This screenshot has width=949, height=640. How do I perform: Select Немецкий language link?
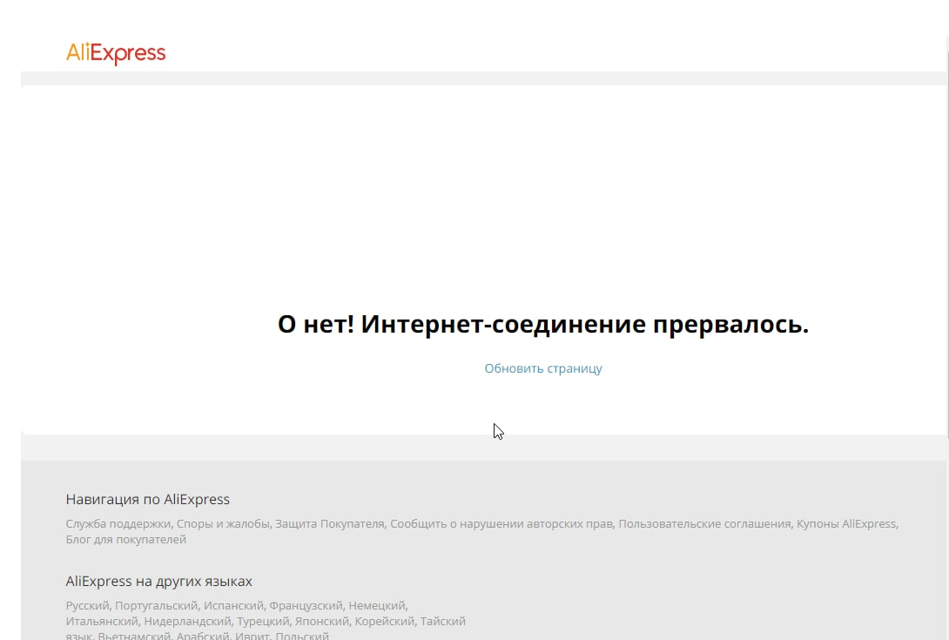[x=376, y=605]
